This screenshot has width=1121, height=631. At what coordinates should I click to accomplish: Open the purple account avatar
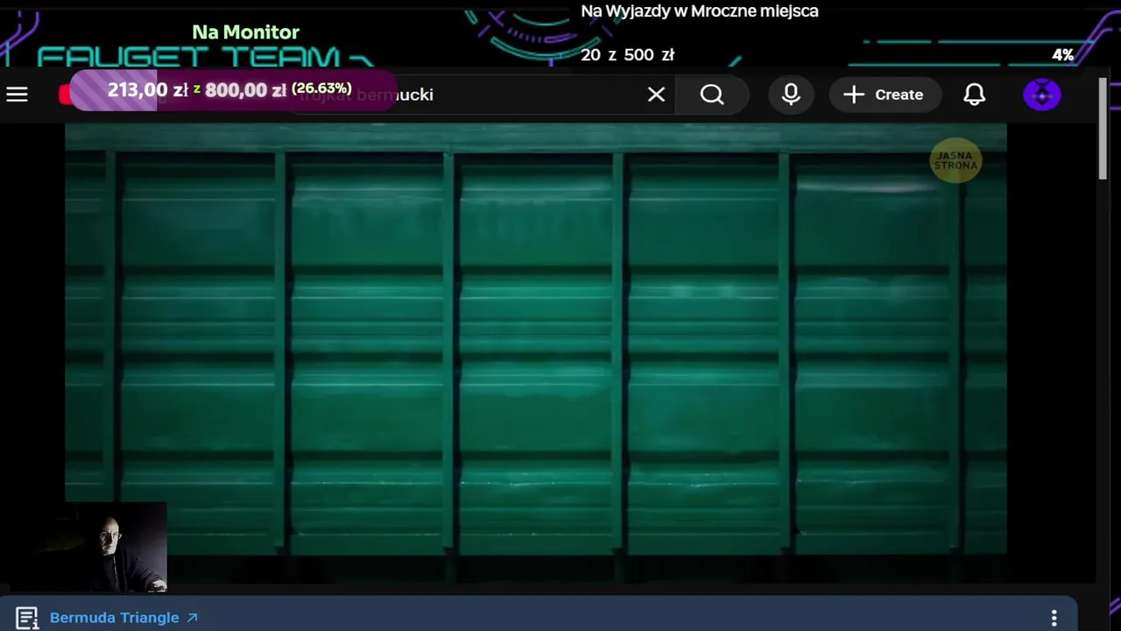pos(1042,95)
